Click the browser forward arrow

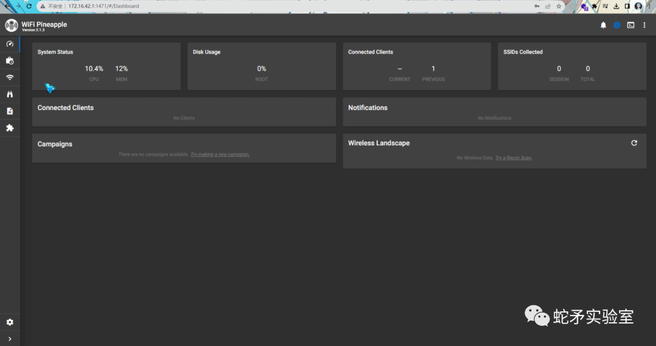tap(18, 6)
